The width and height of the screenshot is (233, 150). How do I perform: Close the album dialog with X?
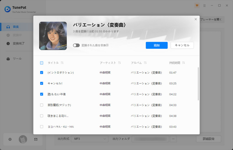coord(196,19)
